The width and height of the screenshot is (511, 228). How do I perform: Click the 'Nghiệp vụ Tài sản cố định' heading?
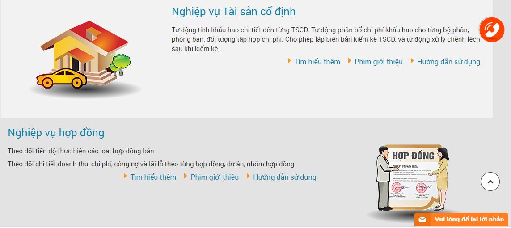tap(233, 12)
